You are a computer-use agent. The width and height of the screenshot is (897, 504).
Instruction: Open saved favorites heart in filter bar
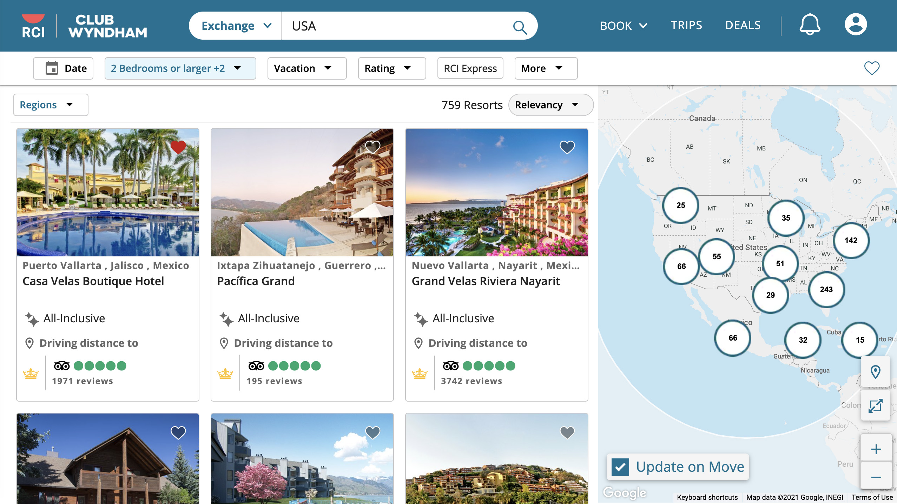(871, 68)
